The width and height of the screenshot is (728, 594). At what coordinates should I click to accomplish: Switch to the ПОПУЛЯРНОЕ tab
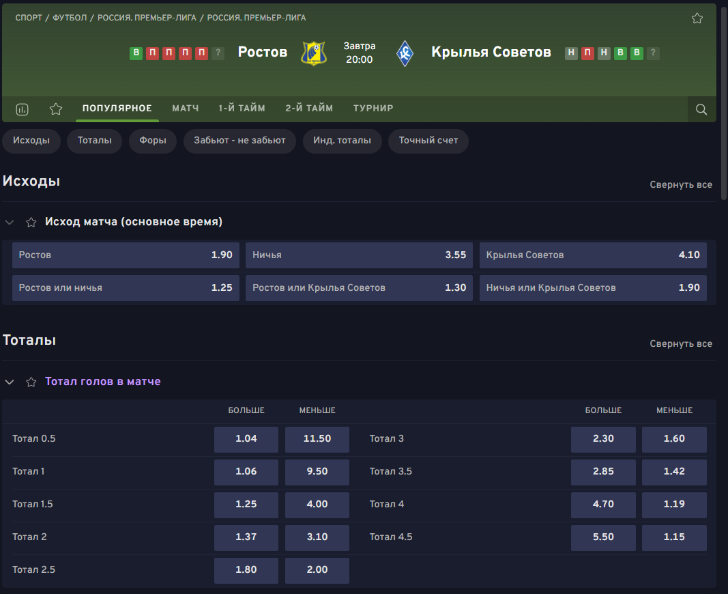(x=117, y=108)
